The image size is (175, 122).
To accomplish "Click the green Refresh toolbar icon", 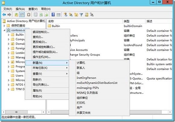I will point(41,15).
